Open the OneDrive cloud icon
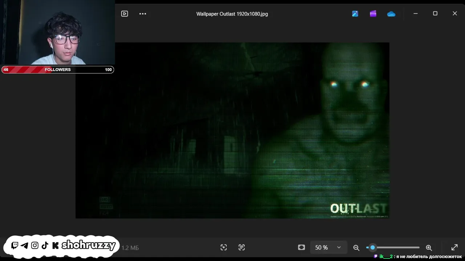 click(391, 14)
